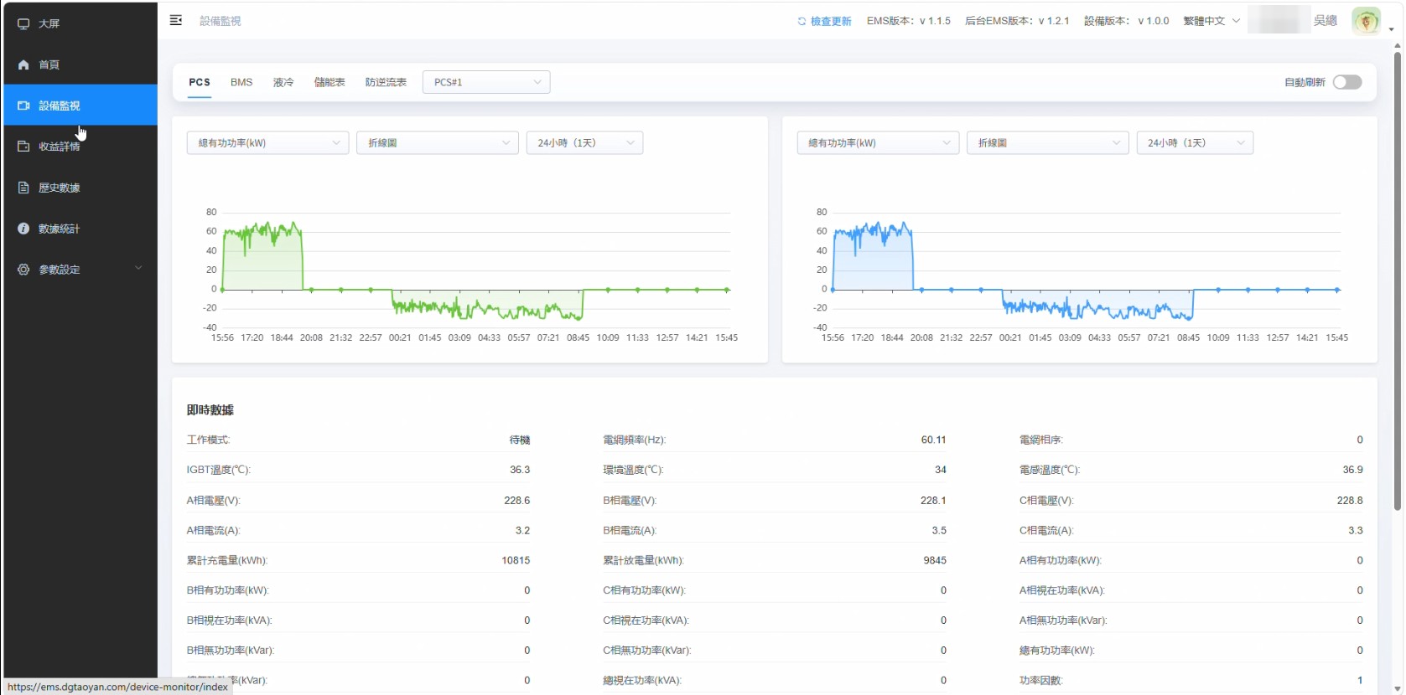Click the 首頁 home icon

[23, 64]
